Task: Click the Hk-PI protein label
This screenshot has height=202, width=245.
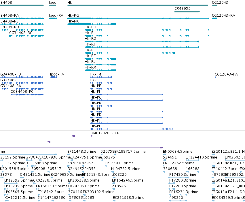Action: (95, 92)
